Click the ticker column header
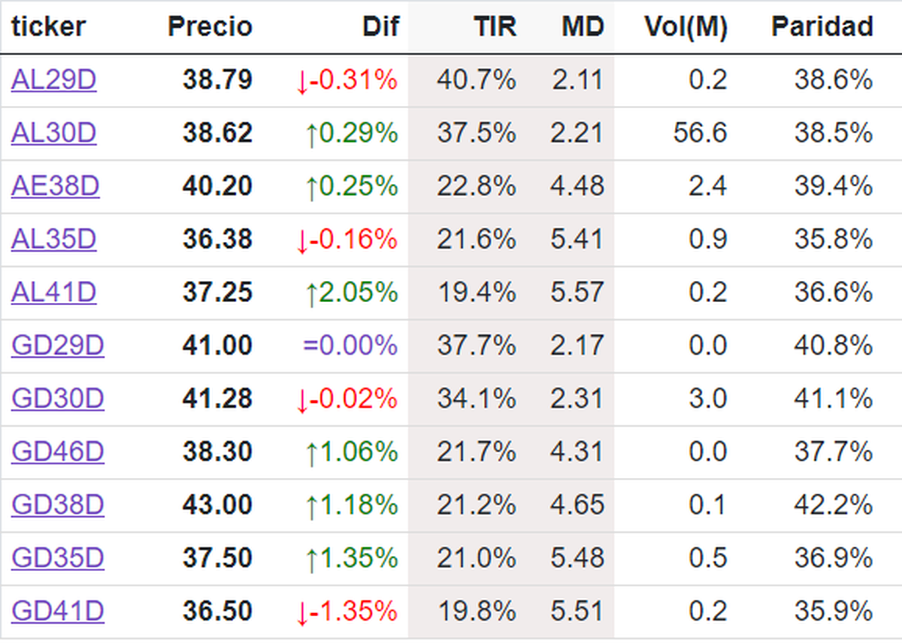Screen dimensions: 902x644 point(48,27)
